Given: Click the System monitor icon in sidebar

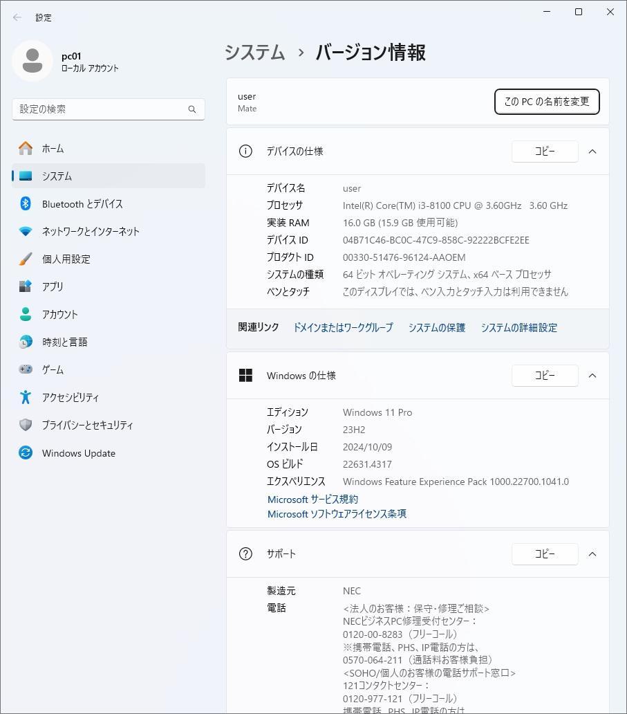Looking at the screenshot, I should (x=26, y=176).
